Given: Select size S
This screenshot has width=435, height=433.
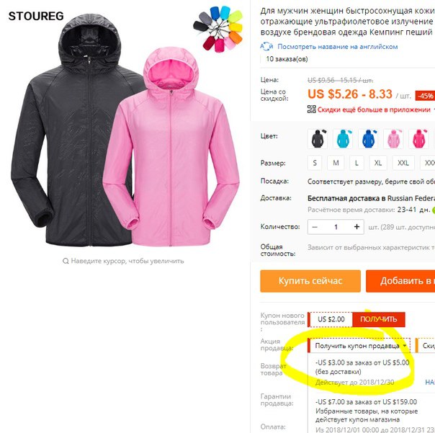Looking at the screenshot, I should tap(315, 163).
